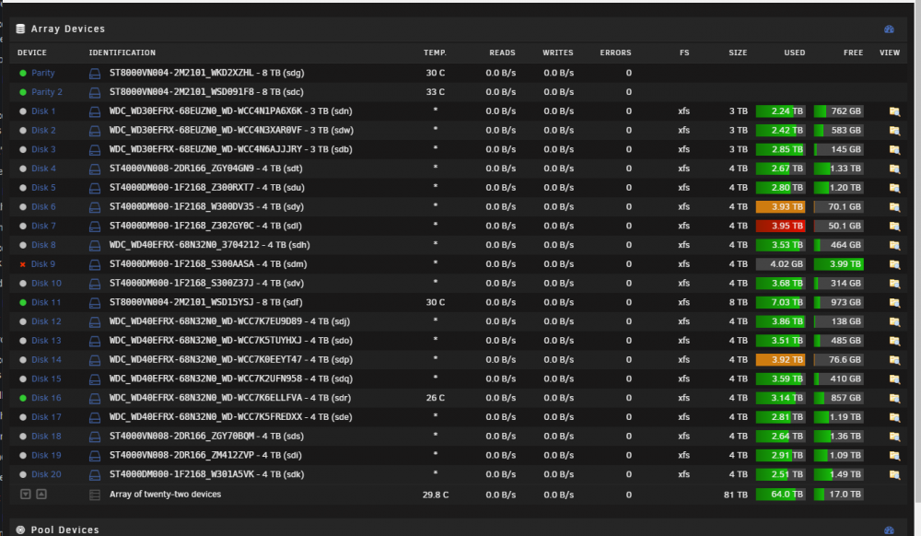The image size is (921, 536).
Task: Click Parity 2 green status indicator
Action: point(23,92)
